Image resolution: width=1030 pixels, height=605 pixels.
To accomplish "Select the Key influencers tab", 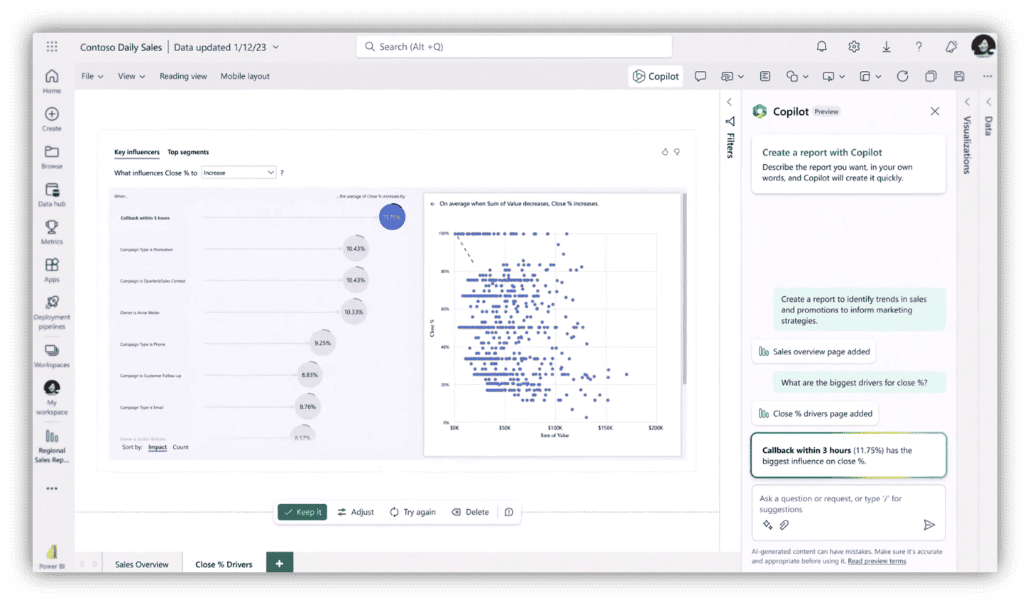I will tap(137, 152).
